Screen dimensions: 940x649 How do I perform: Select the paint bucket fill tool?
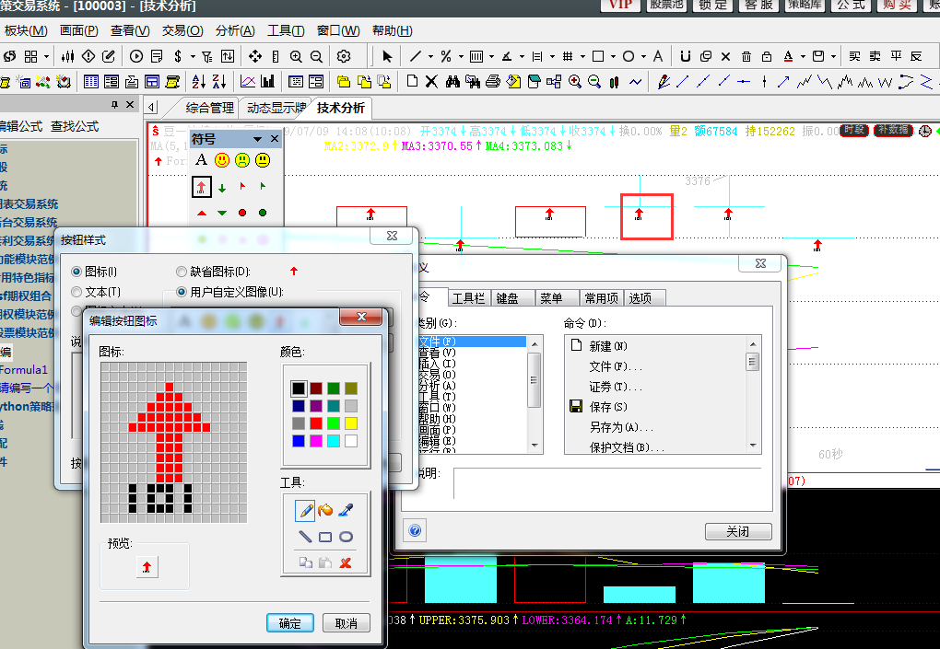click(325, 510)
